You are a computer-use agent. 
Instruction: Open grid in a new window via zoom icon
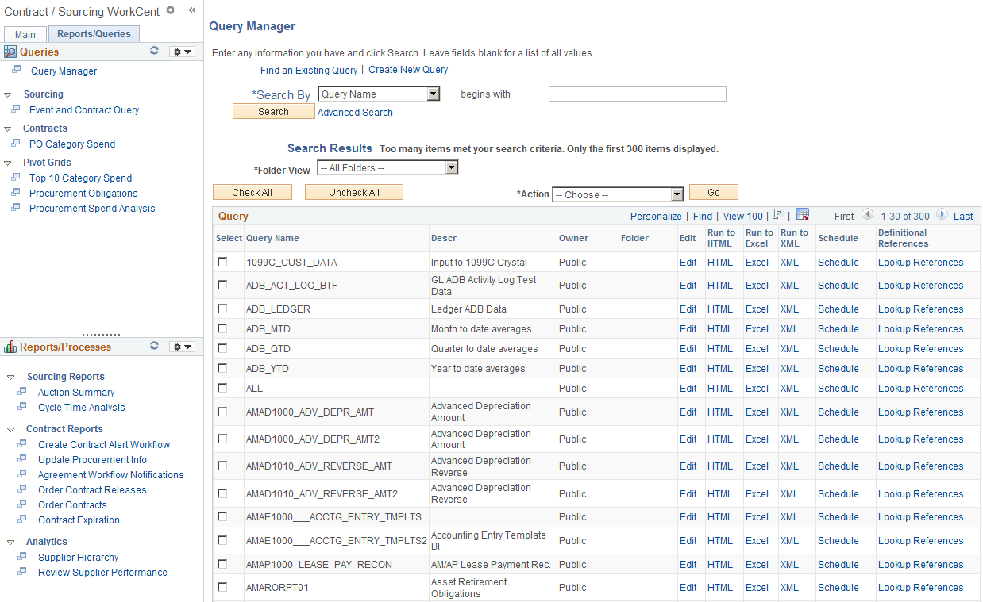(x=778, y=215)
